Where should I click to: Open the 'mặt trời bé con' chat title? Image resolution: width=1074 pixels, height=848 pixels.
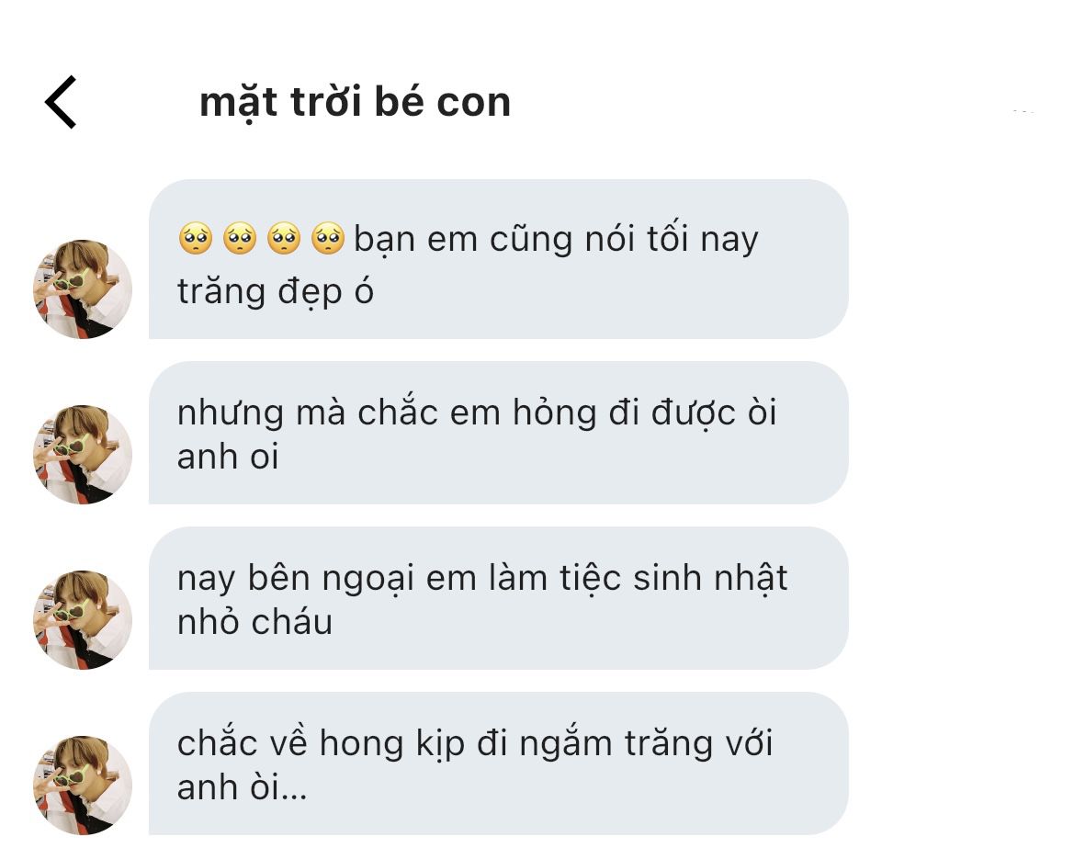point(355,102)
